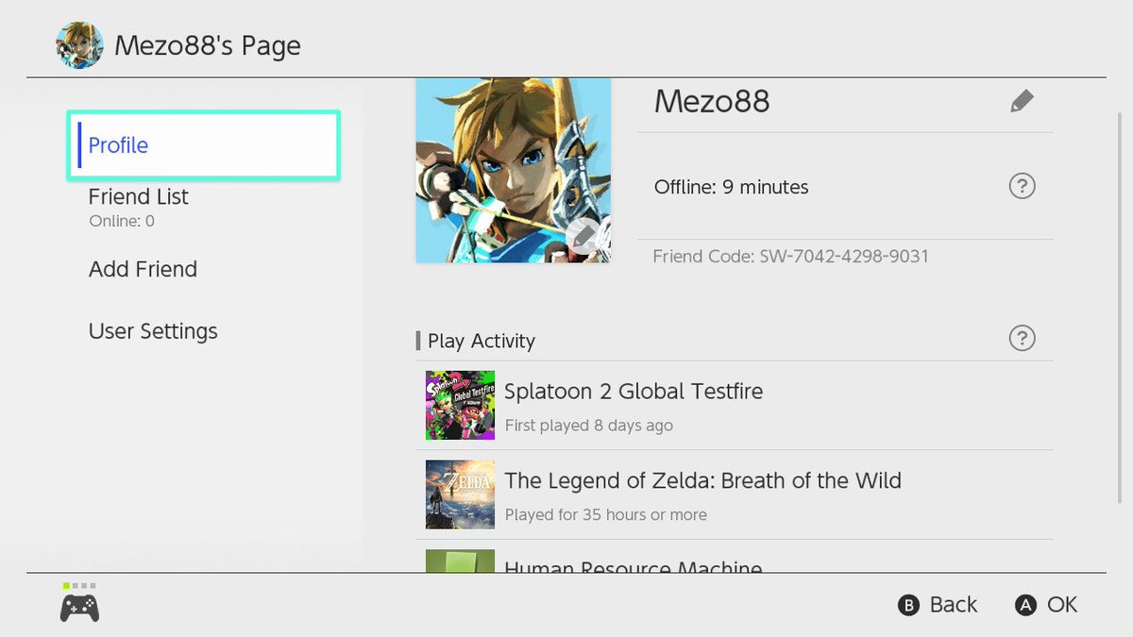Screen dimensions: 1133x637
Task: Select the Splatoon 2 Global Testfire thumbnail
Action: (460, 405)
